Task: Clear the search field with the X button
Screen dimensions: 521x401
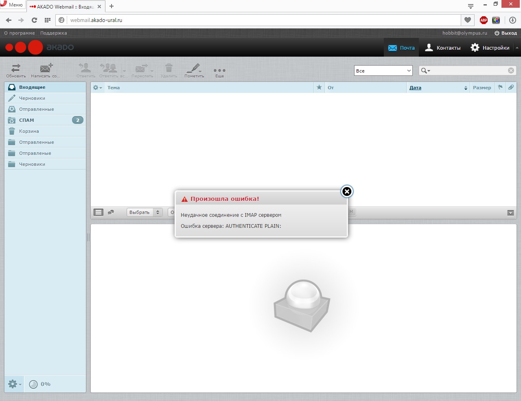Action: [511, 71]
